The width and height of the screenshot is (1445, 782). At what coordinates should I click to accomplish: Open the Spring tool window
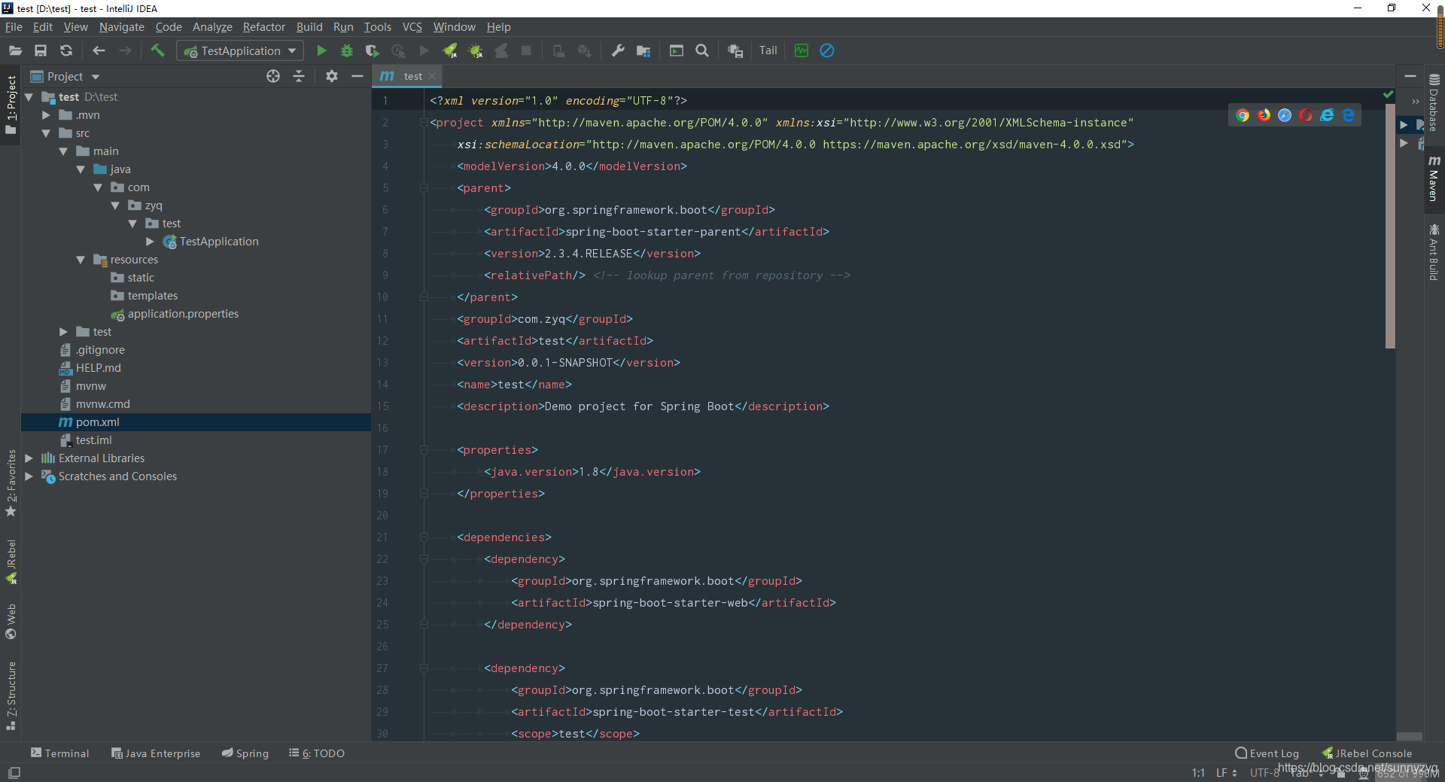245,753
